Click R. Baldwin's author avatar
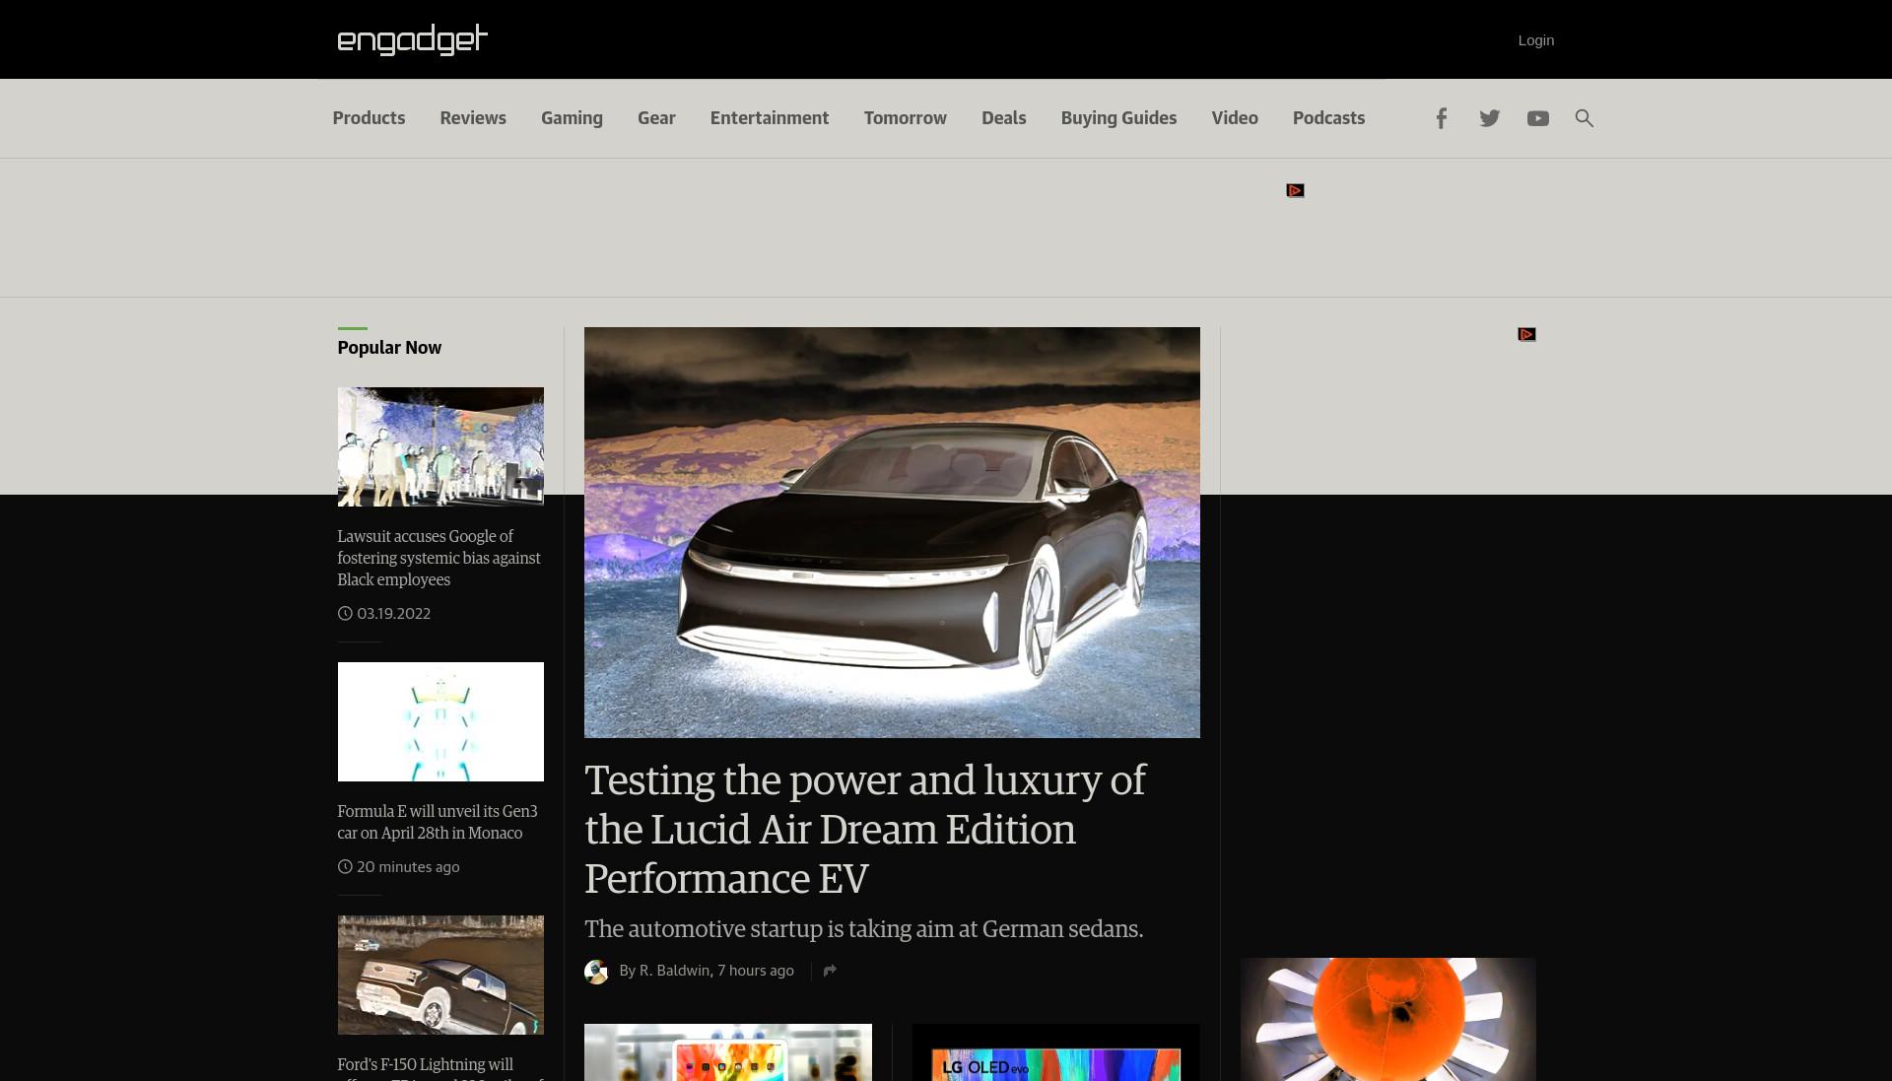This screenshot has width=1892, height=1081. 596,972
